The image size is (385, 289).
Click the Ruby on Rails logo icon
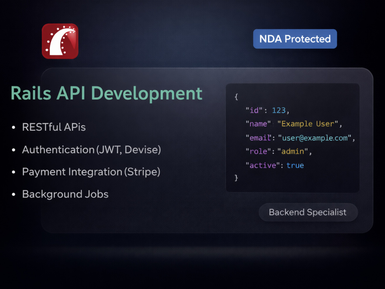pyautogui.click(x=60, y=41)
